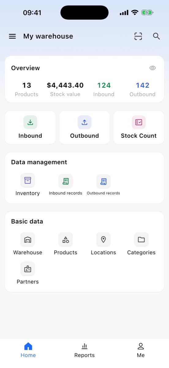Tap the Inbound records label
Image resolution: width=169 pixels, height=368 pixels.
click(x=66, y=193)
